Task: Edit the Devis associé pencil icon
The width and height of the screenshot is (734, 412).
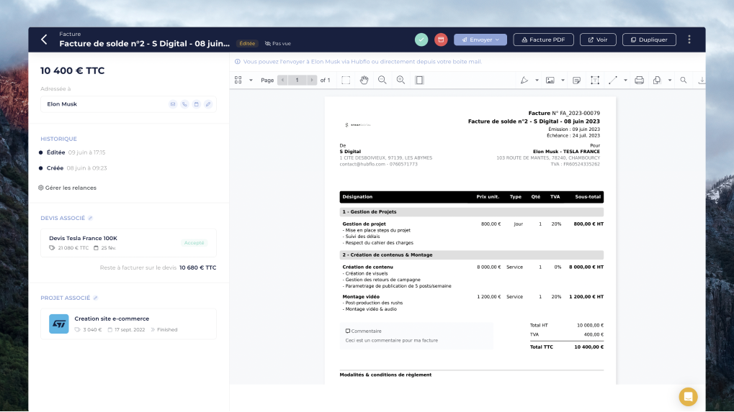Action: (90, 218)
